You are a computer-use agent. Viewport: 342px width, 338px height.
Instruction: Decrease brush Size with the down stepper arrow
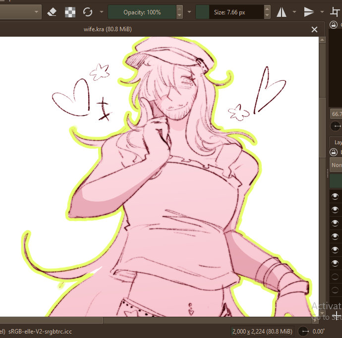(267, 15)
